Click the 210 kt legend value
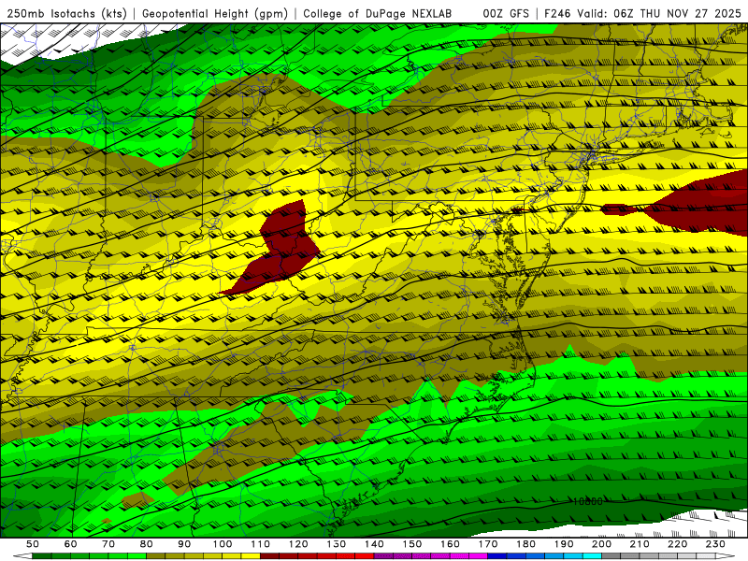 pos(640,544)
